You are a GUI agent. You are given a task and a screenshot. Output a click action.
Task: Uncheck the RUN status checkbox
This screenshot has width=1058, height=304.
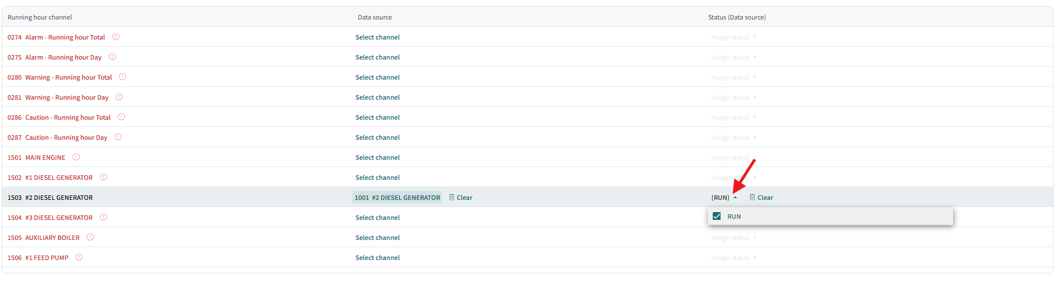click(x=717, y=217)
